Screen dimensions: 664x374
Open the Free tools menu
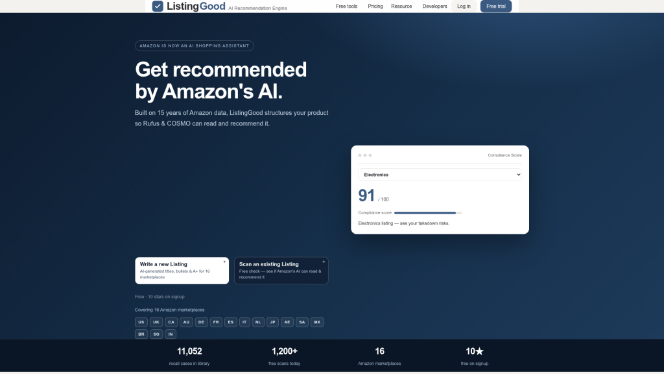pos(346,6)
